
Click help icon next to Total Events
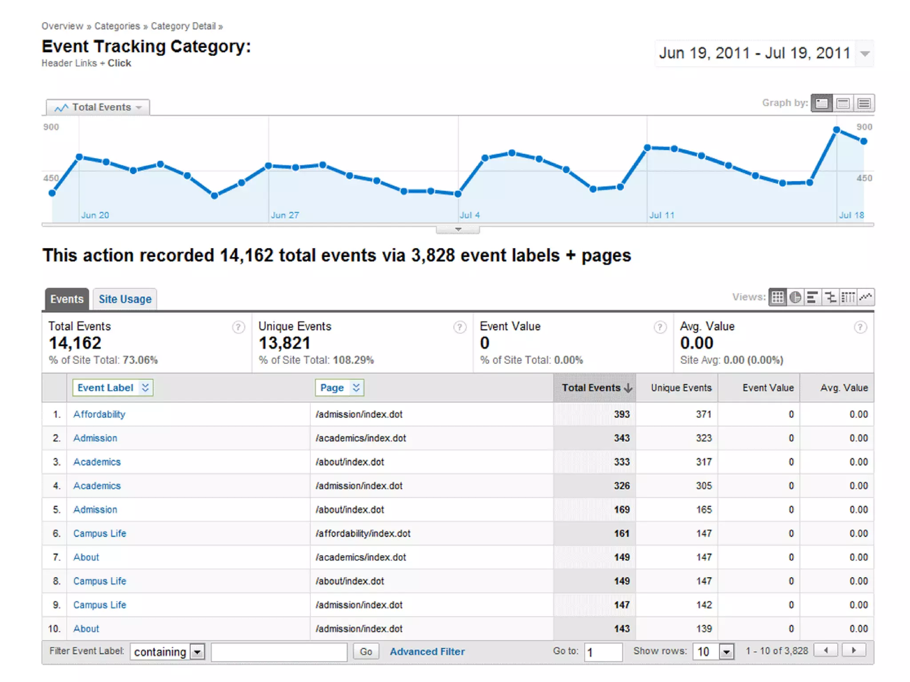pyautogui.click(x=239, y=327)
